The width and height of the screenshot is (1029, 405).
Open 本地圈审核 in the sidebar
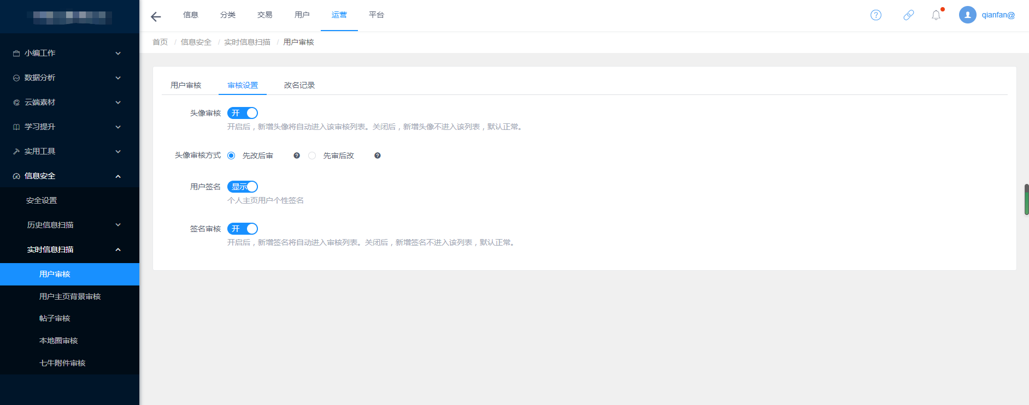pyautogui.click(x=58, y=341)
